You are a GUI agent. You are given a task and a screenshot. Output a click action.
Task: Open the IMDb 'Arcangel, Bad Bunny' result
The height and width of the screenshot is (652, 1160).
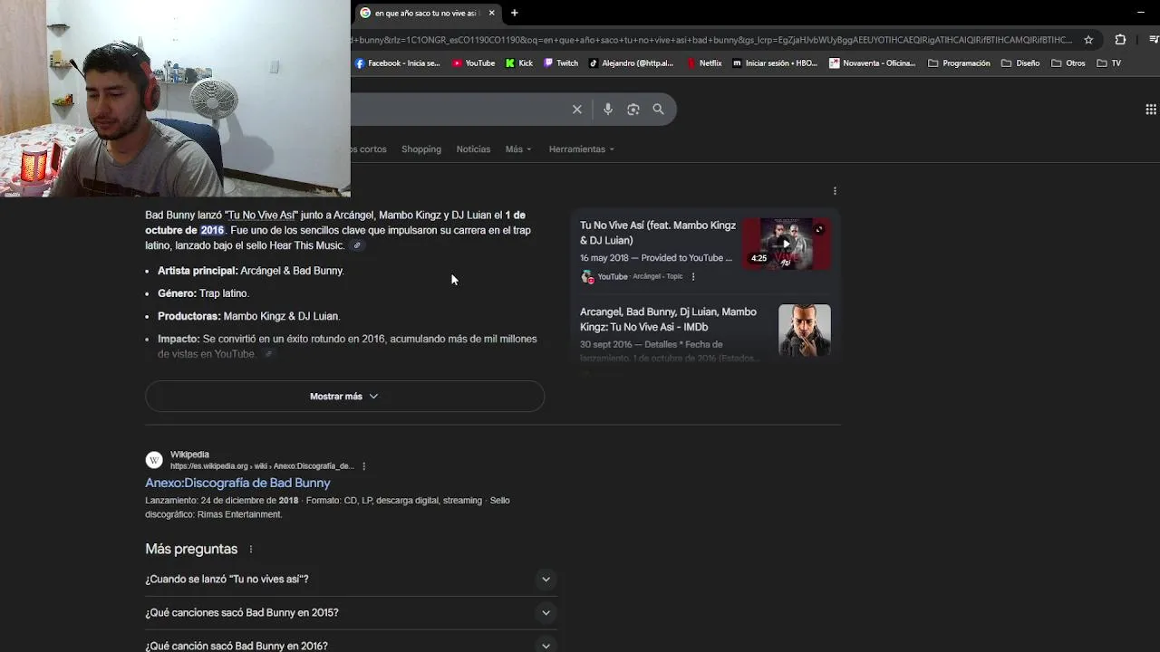(668, 320)
